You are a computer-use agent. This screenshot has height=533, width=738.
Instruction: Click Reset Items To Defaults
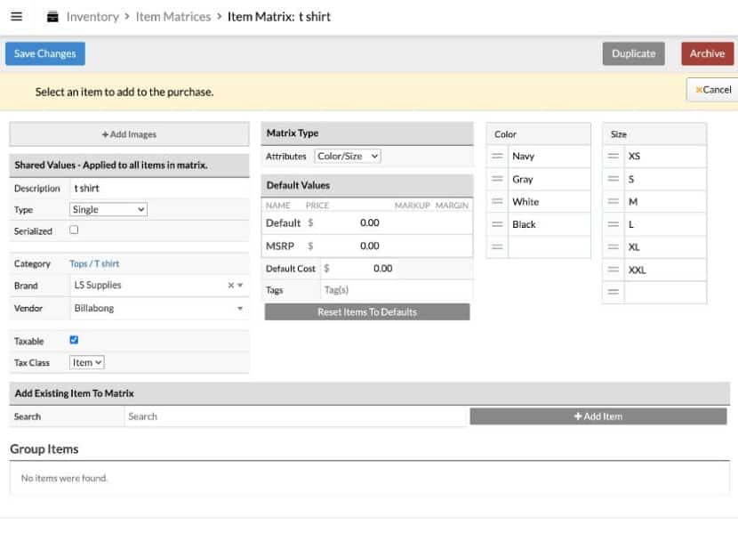coord(367,311)
